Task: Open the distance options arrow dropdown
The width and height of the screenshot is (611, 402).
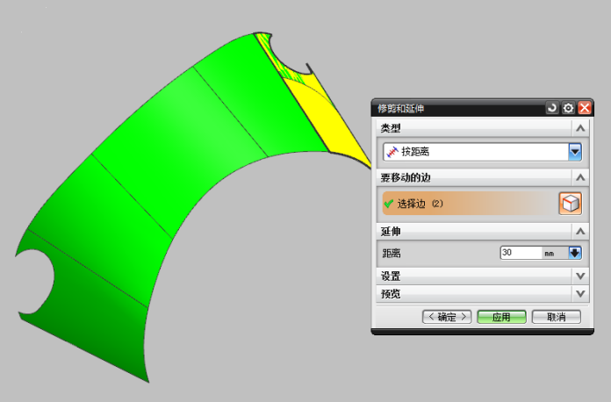Action: (575, 253)
